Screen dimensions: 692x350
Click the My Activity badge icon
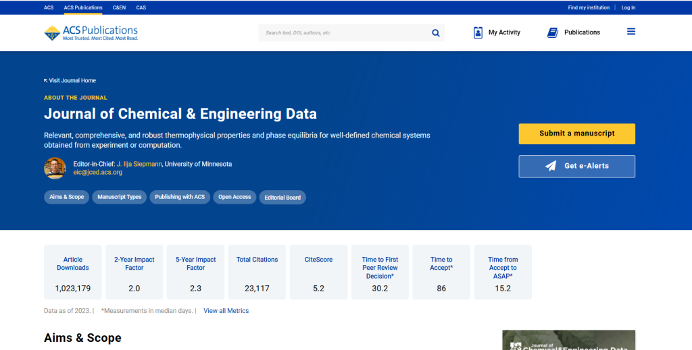(478, 32)
